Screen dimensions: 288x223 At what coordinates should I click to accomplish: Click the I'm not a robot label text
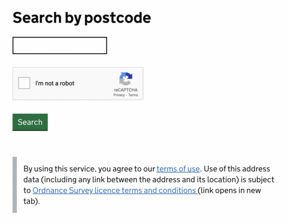tap(55, 83)
